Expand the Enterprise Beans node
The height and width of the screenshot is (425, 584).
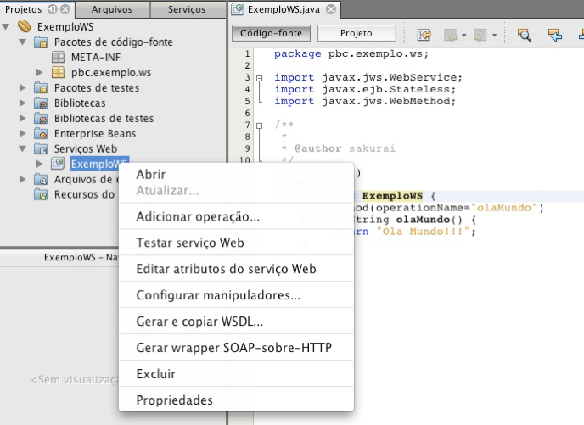pyautogui.click(x=22, y=133)
